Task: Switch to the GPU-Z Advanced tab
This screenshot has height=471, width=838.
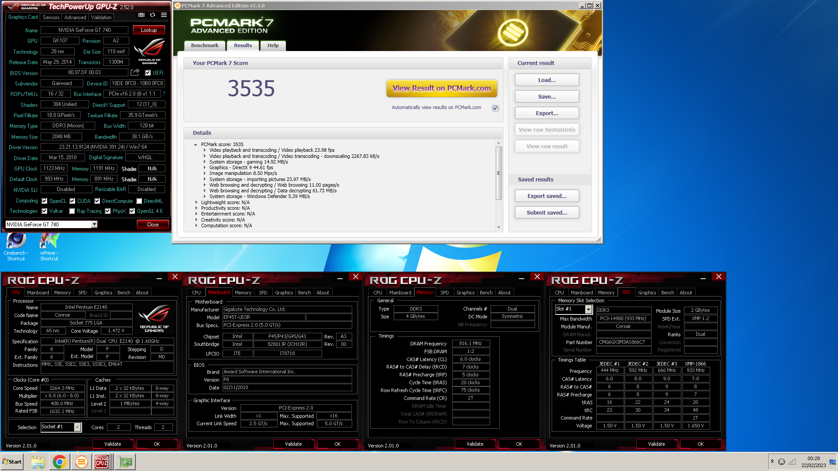Action: coord(75,17)
